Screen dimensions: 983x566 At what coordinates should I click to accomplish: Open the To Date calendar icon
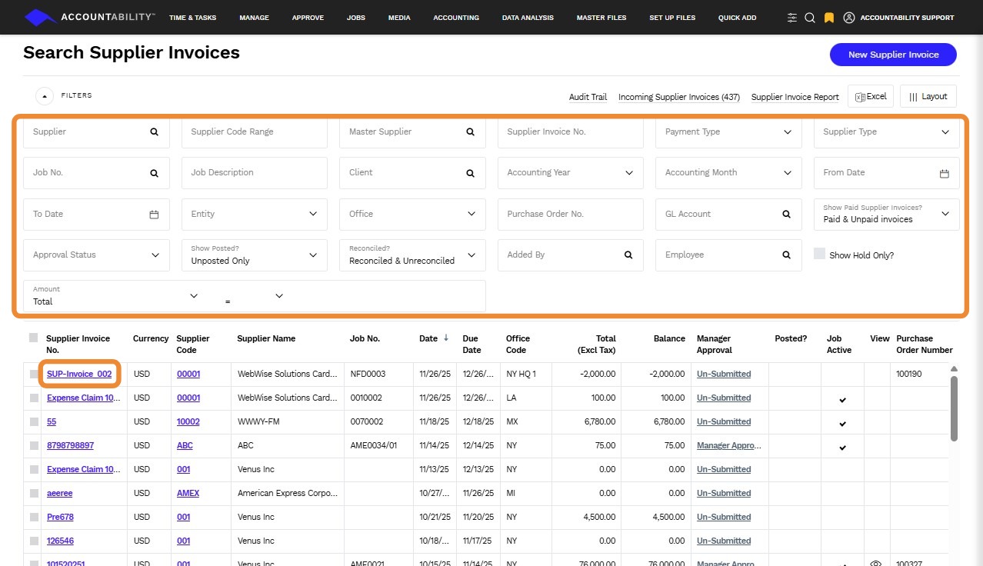coord(154,215)
